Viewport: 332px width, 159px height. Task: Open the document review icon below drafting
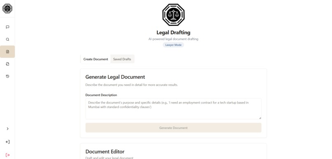(x=7, y=64)
